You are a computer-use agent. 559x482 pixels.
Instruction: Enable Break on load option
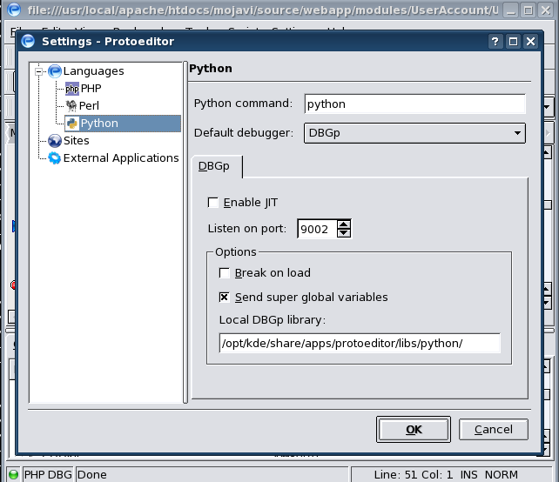225,273
